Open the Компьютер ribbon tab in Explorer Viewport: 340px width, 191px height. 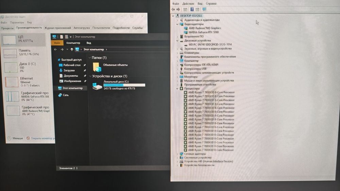(x=73, y=43)
